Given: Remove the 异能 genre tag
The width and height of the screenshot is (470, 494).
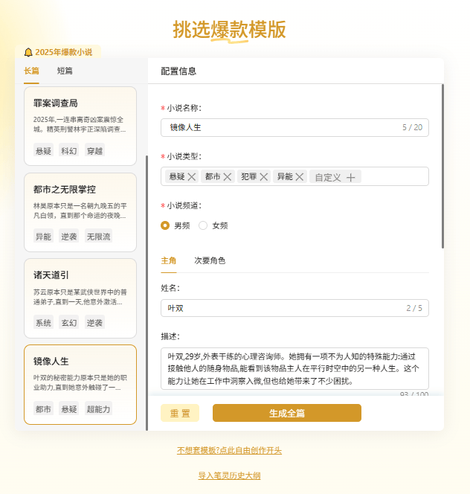Looking at the screenshot, I should click(x=300, y=177).
